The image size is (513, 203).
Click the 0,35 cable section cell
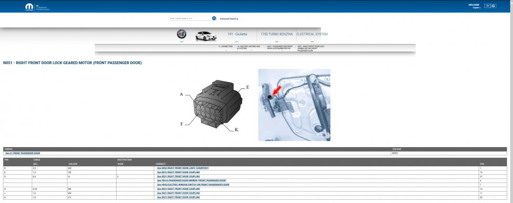click(x=50, y=189)
